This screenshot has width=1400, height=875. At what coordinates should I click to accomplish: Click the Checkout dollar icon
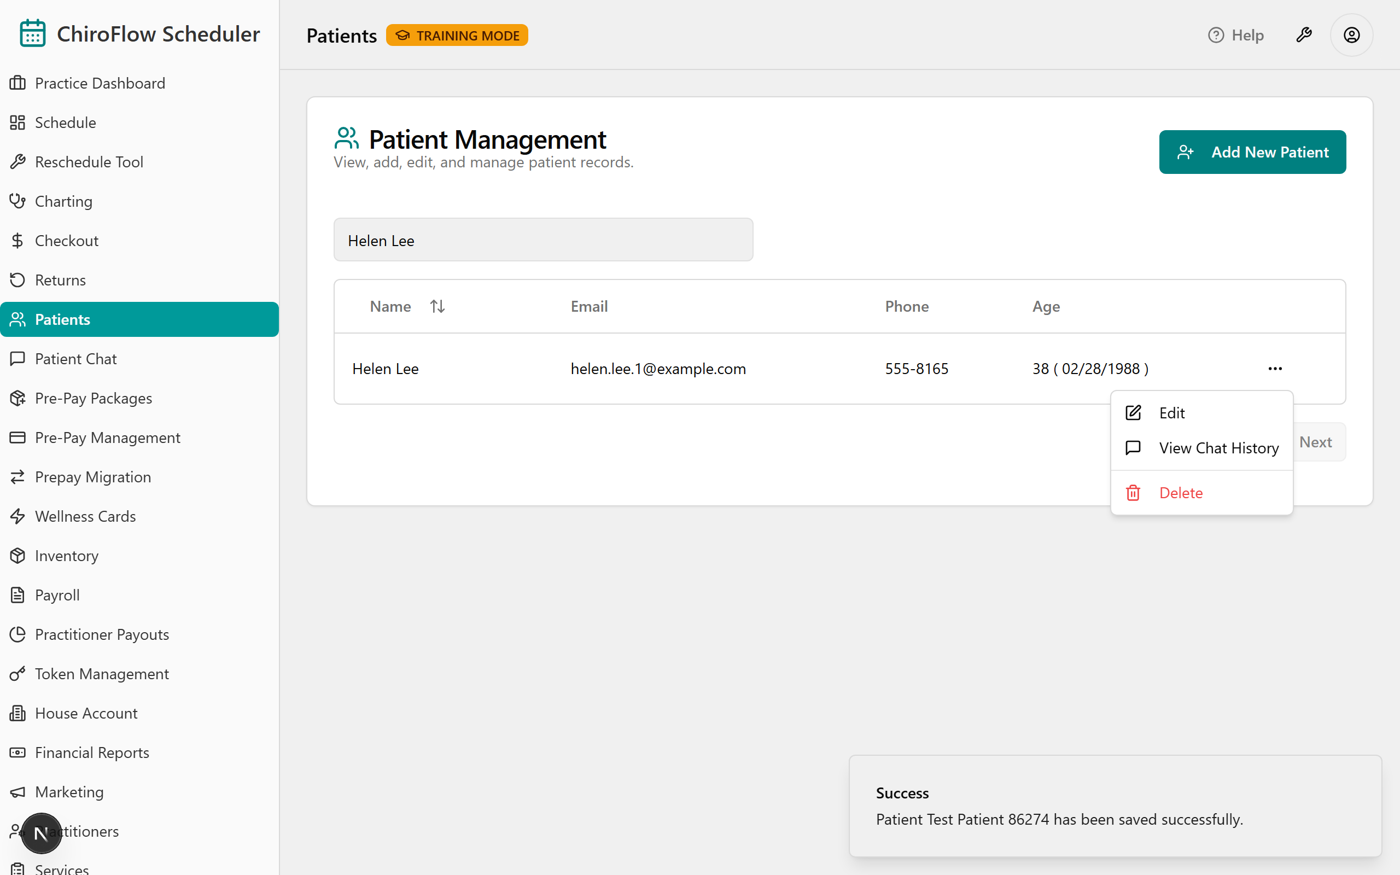[x=17, y=241]
